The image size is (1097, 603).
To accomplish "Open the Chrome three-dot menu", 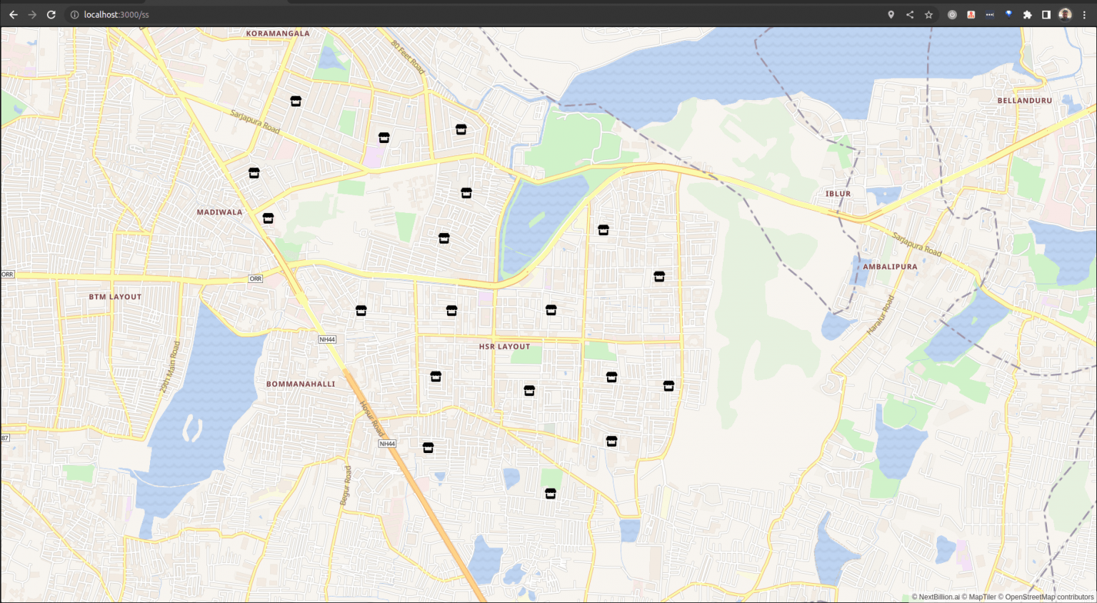I will (x=1084, y=14).
